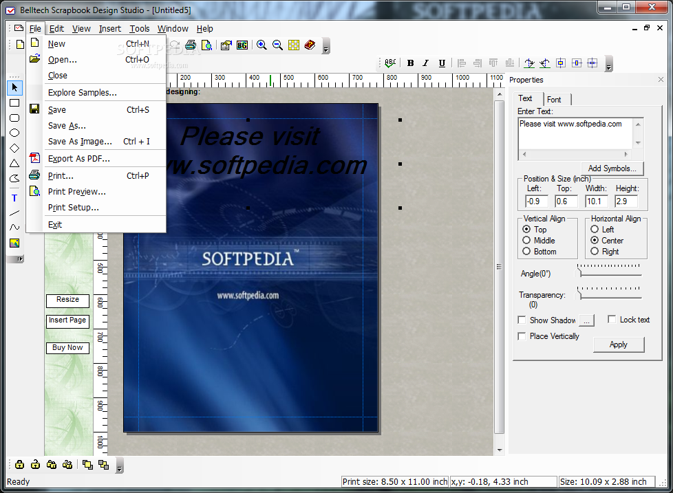
Task: Open the Edit menu
Action: tap(56, 29)
